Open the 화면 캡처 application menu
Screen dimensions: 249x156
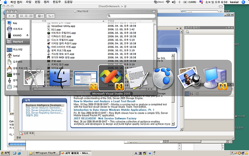(x=16, y=2)
